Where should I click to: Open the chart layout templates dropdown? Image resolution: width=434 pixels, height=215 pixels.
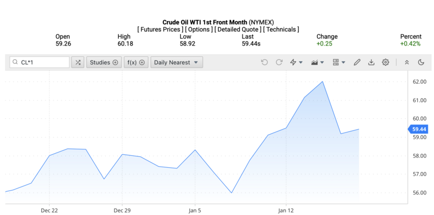pos(339,62)
